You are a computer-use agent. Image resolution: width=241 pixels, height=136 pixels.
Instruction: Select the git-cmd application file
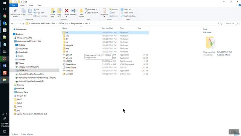click(69, 58)
